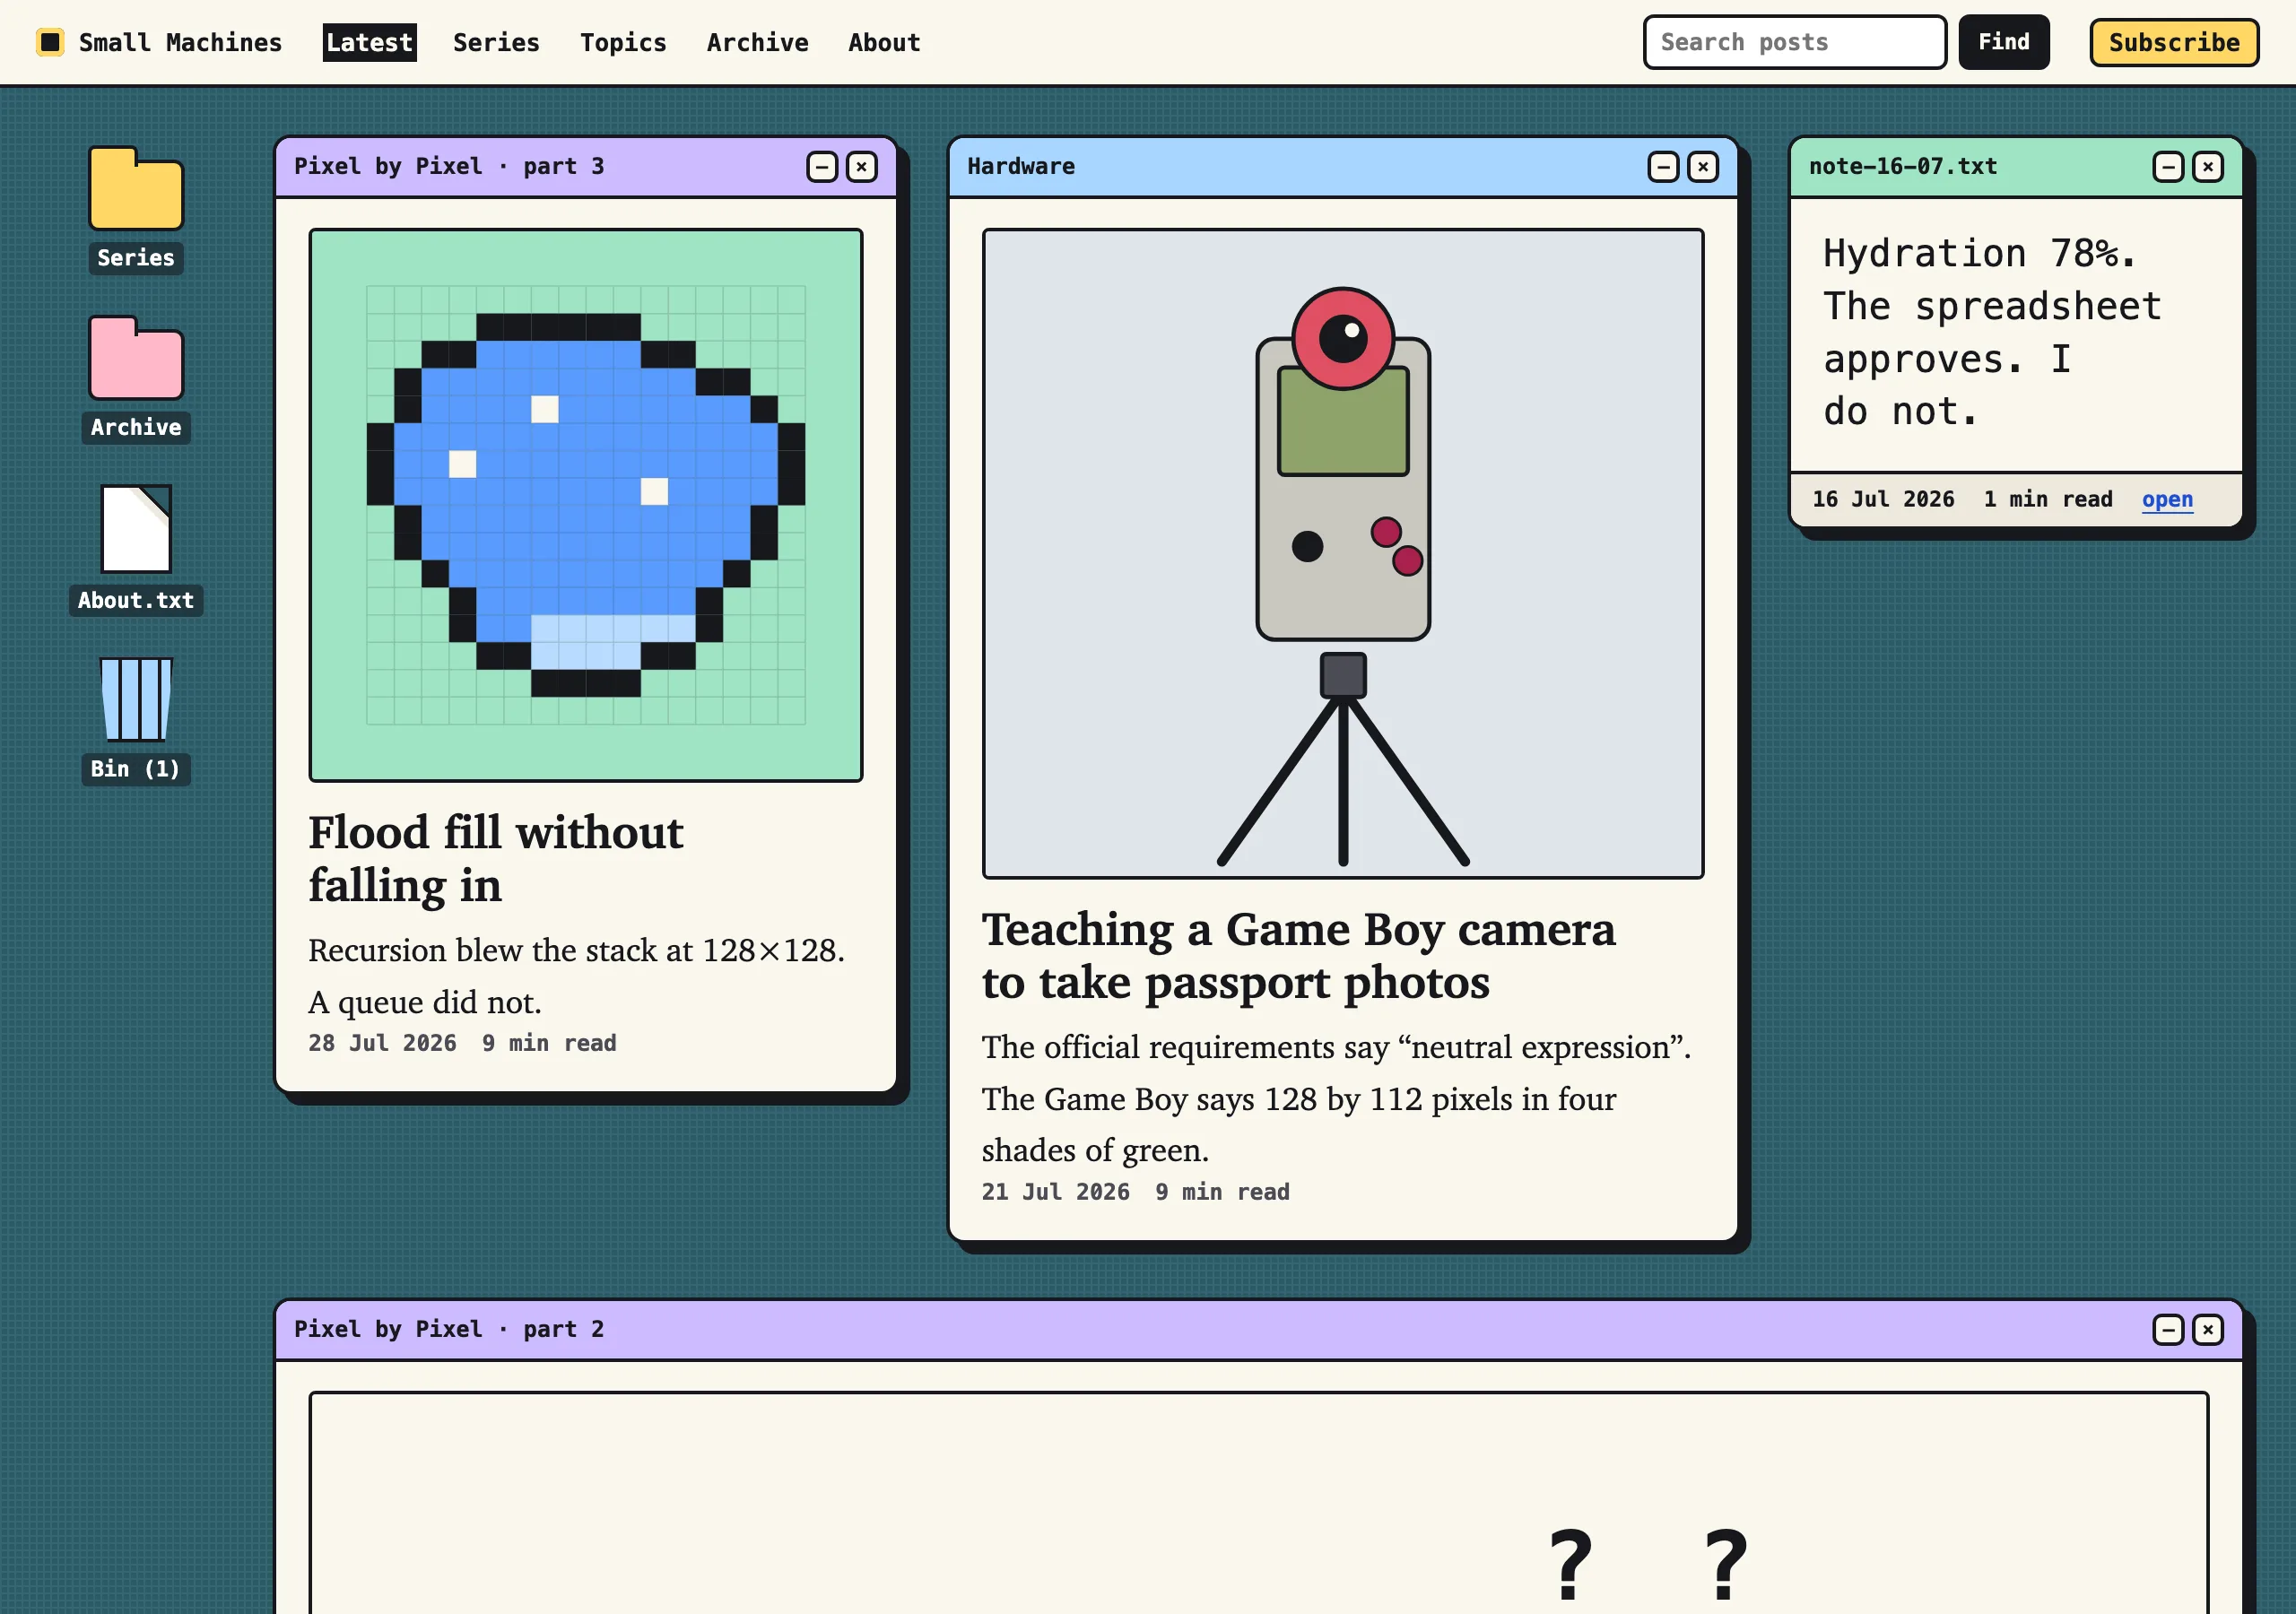Close the Pixel by Pixel part 3 window
The width and height of the screenshot is (2296, 1614).
[861, 167]
